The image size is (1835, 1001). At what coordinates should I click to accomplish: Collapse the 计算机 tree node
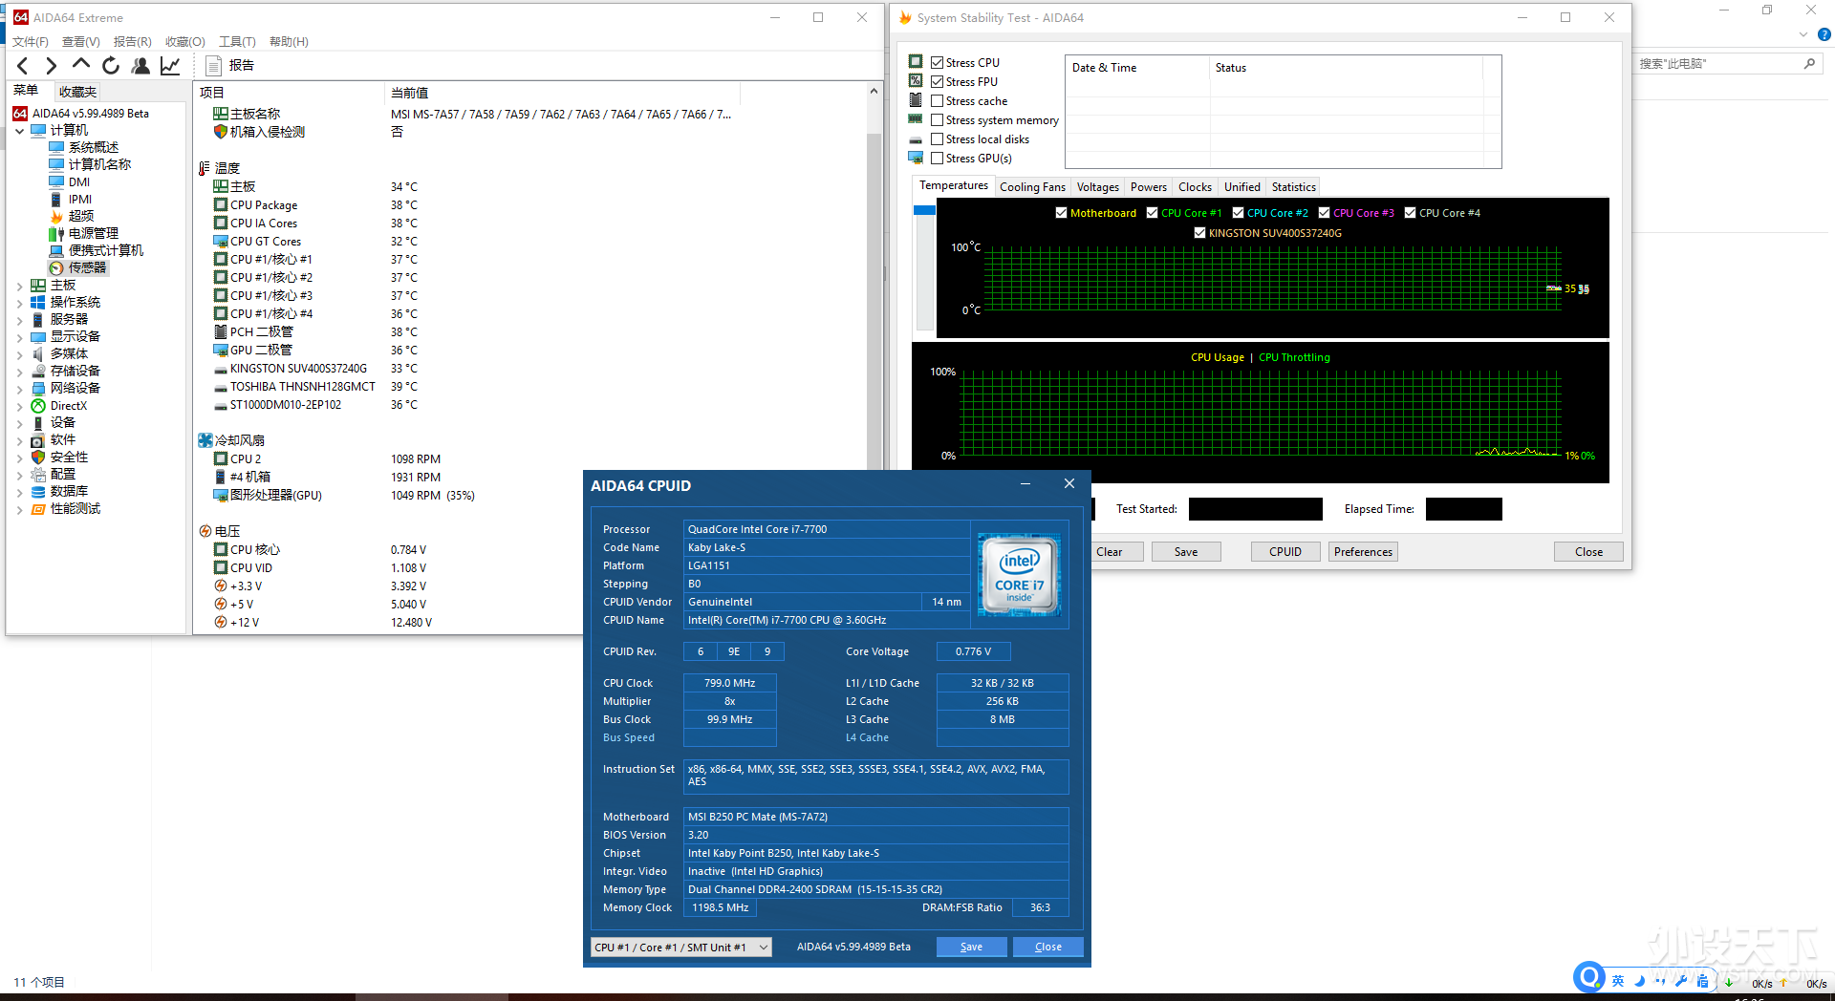point(19,131)
